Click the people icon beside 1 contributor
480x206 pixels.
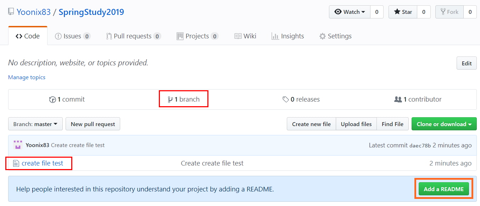(398, 99)
